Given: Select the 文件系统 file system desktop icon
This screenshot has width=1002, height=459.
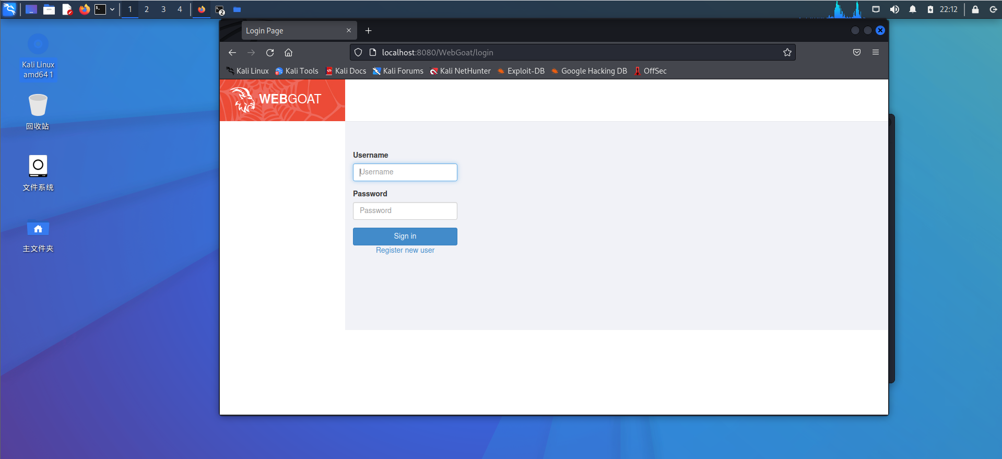Looking at the screenshot, I should click(38, 173).
